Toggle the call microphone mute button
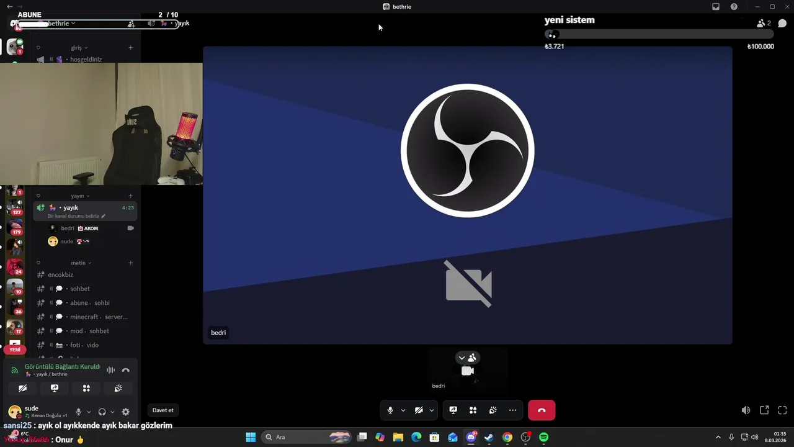Image resolution: width=794 pixels, height=447 pixels. pyautogui.click(x=390, y=410)
